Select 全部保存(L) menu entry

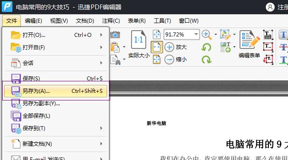[56, 116]
